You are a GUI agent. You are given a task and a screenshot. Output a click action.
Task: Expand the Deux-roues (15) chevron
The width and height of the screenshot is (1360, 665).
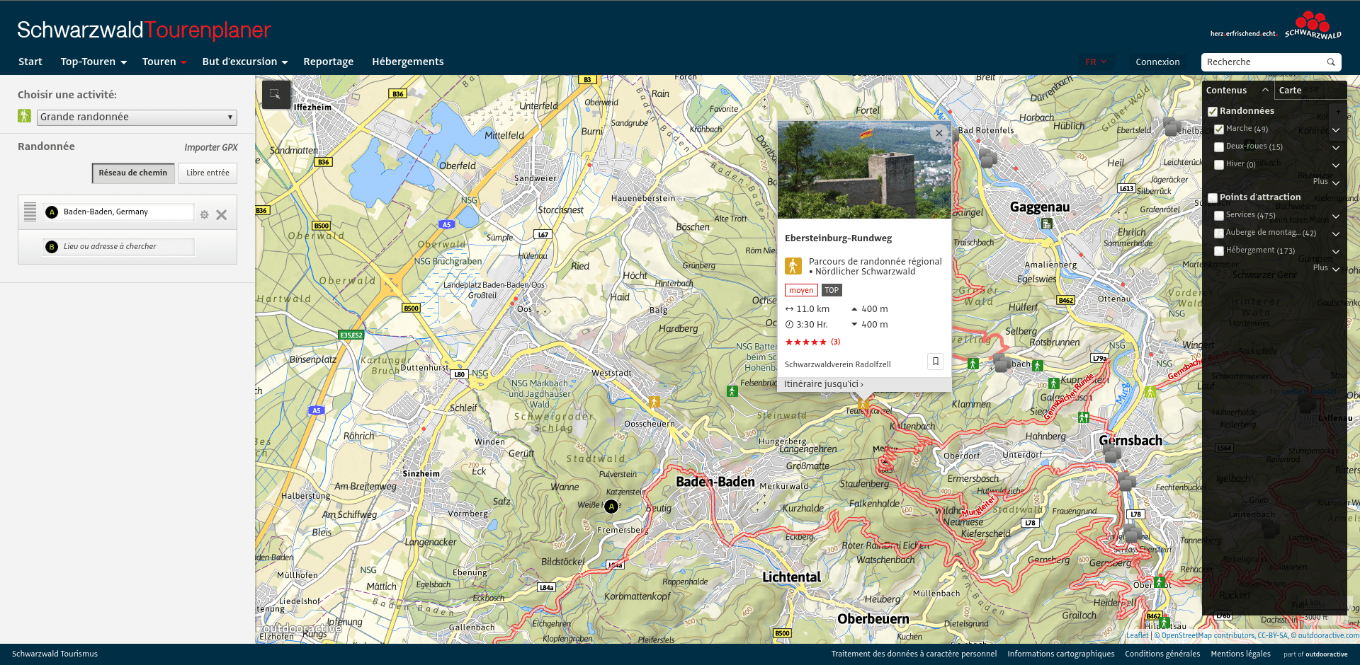(x=1336, y=148)
